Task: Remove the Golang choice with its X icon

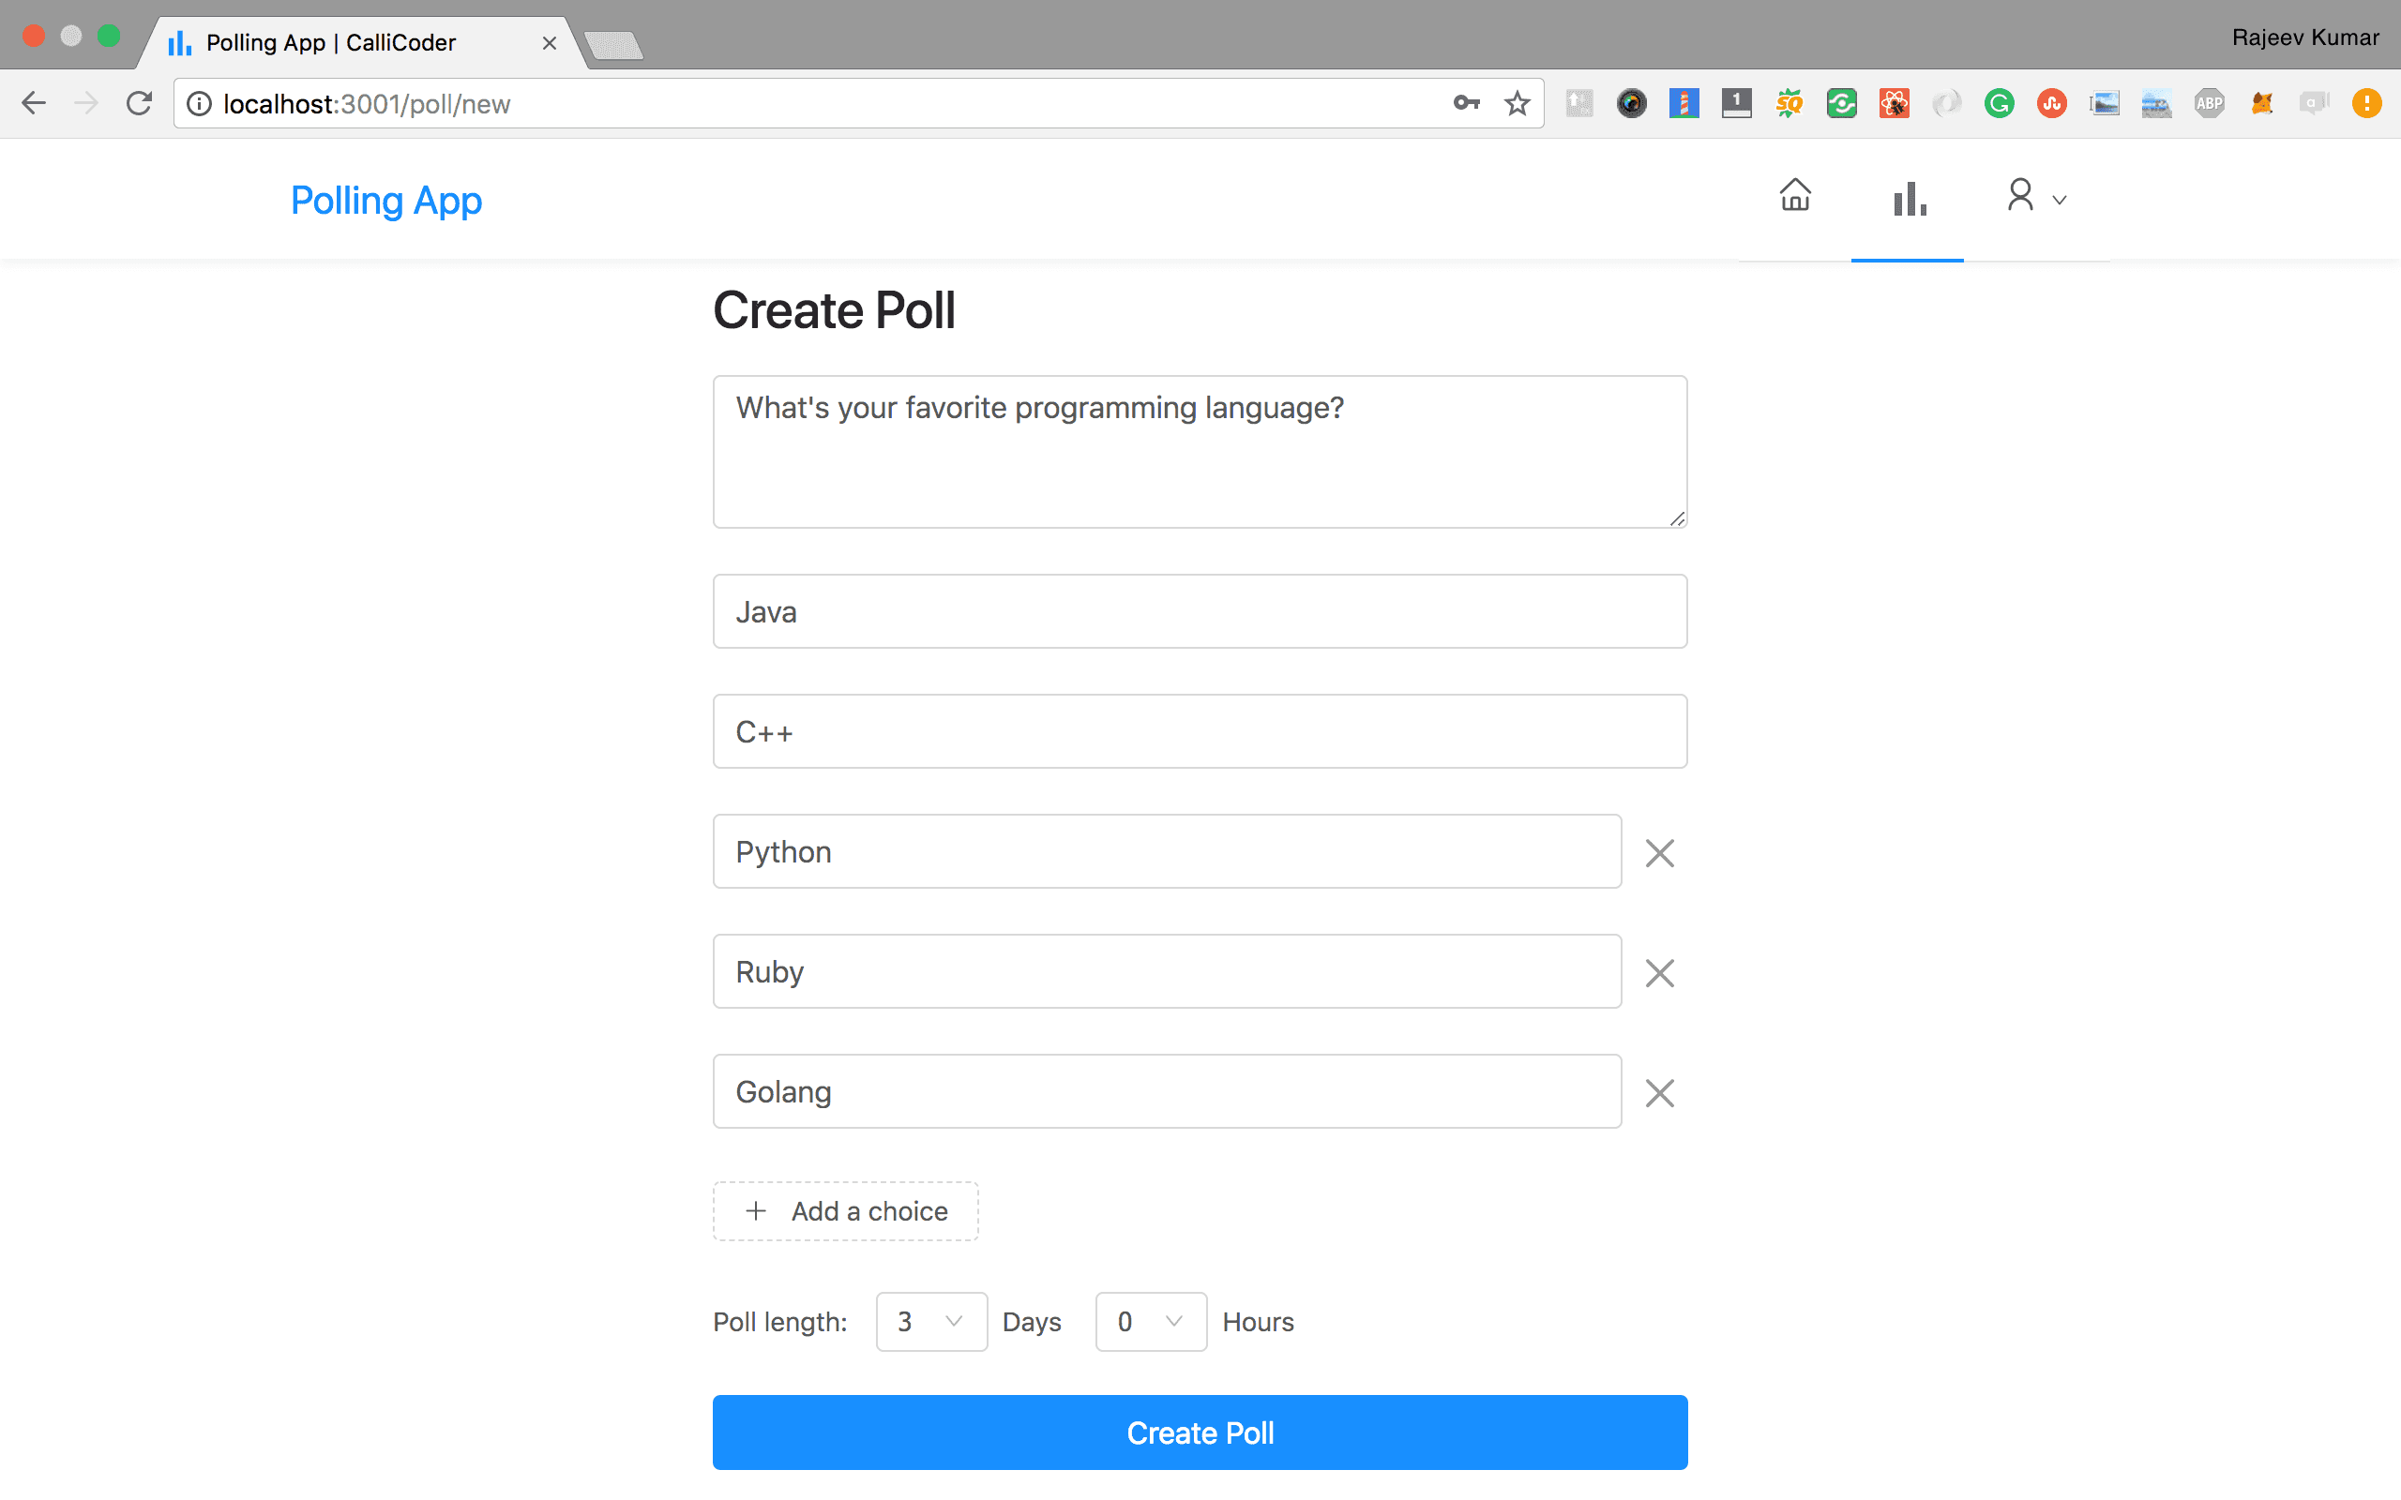Action: pos(1659,1092)
